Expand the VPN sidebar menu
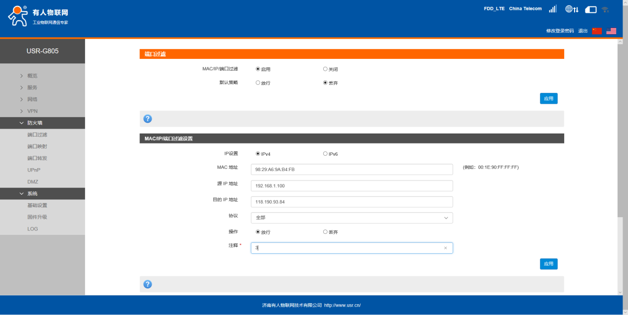Image resolution: width=628 pixels, height=315 pixels. (x=32, y=111)
